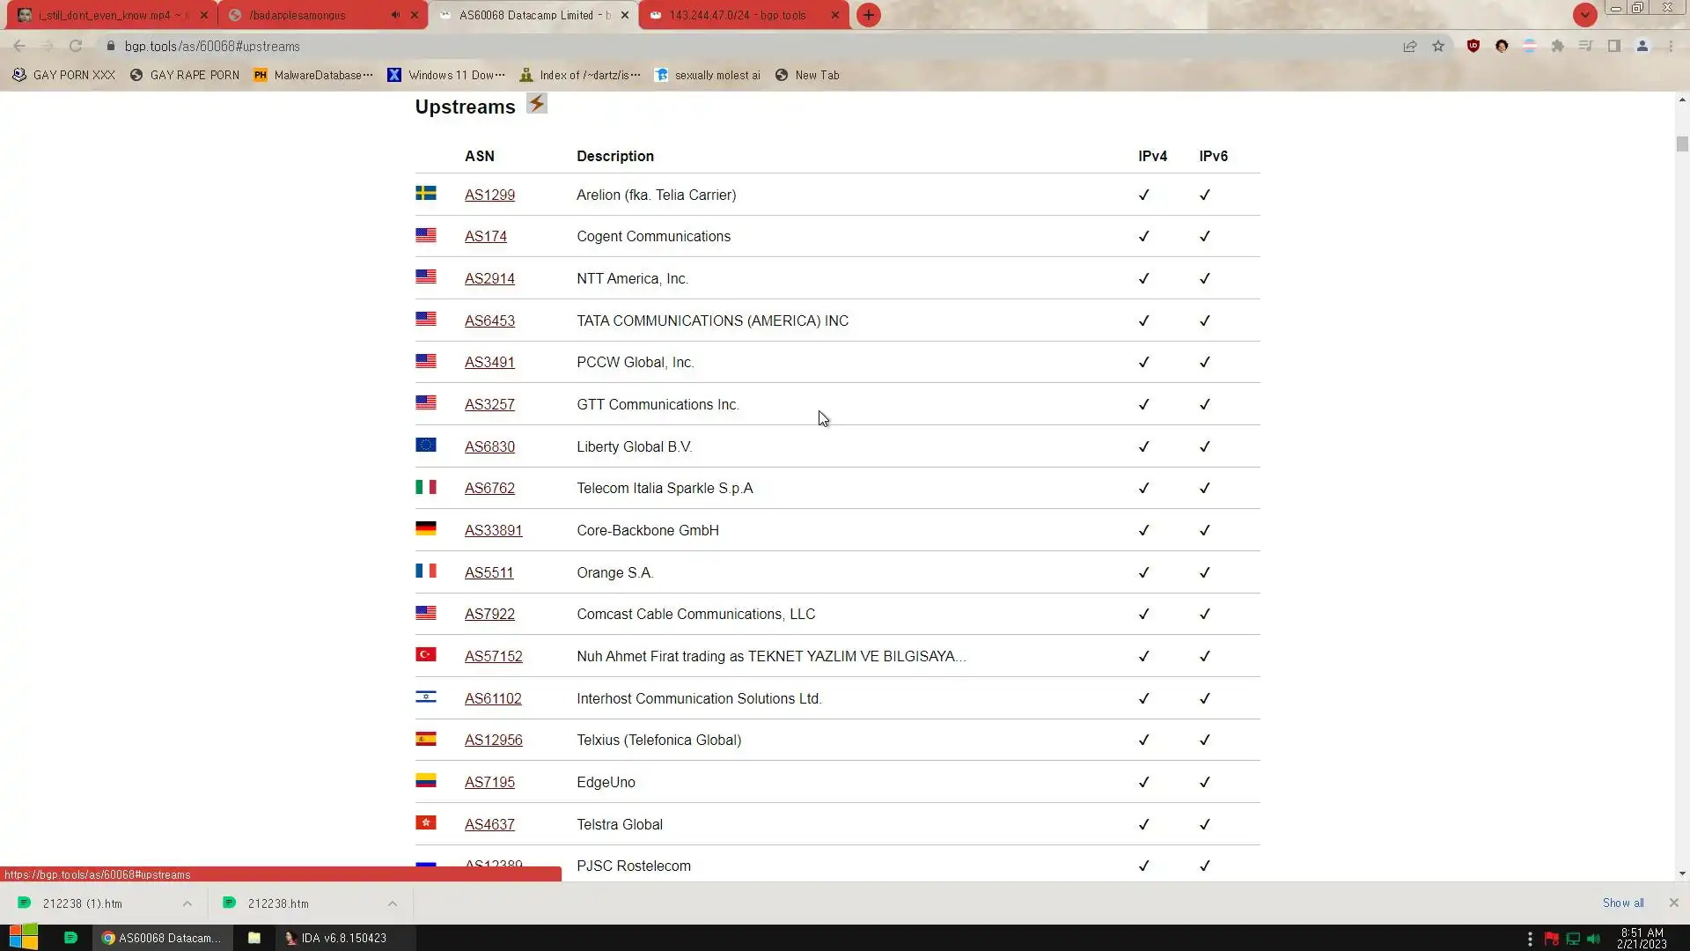Open the Extensions puzzle piece menu
Viewport: 1690px width, 951px height.
pos(1557,46)
